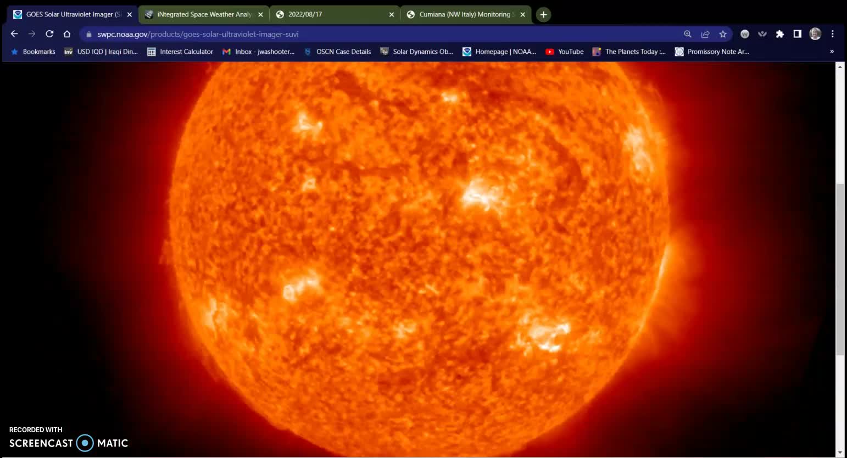
Task: Open the browser home page
Action: 67,34
